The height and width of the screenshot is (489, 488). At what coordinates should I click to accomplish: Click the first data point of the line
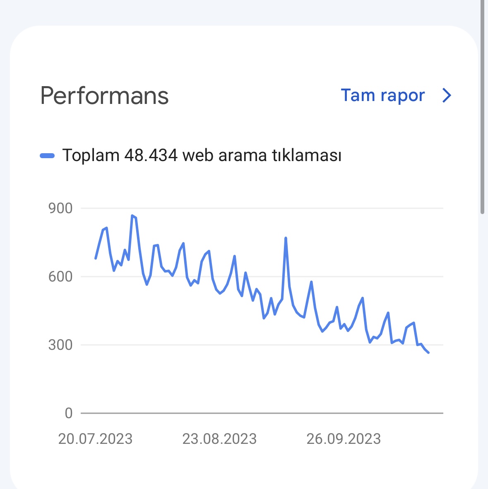pyautogui.click(x=96, y=258)
